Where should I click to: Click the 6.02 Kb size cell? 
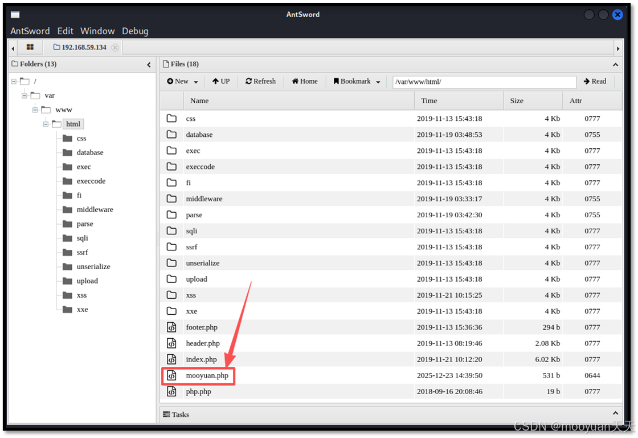point(547,359)
